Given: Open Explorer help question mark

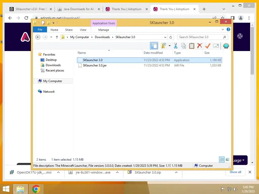Looking at the screenshot, I should click(228, 29).
